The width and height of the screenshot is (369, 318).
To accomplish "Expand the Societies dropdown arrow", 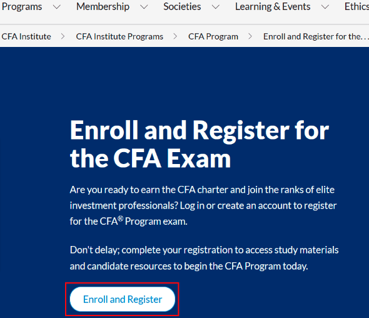I will coord(216,7).
